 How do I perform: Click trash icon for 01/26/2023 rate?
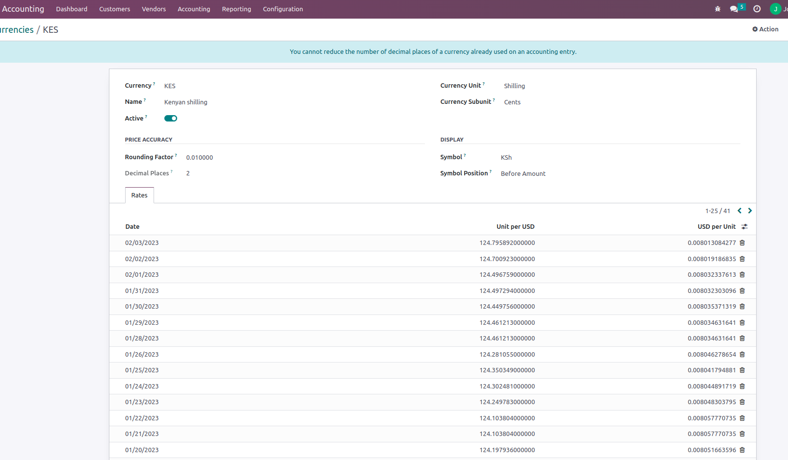coord(742,355)
